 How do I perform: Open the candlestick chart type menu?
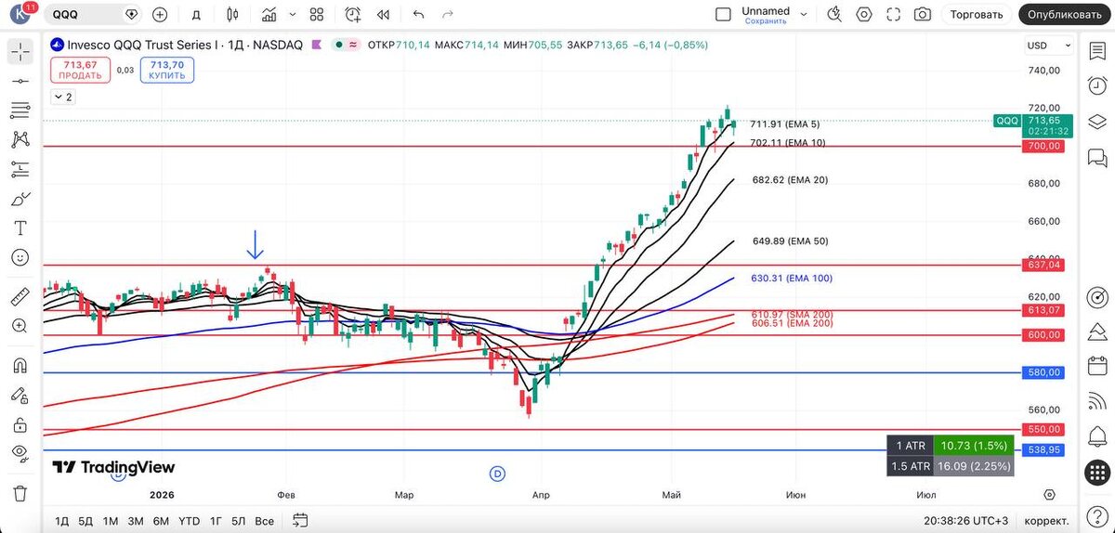[231, 14]
